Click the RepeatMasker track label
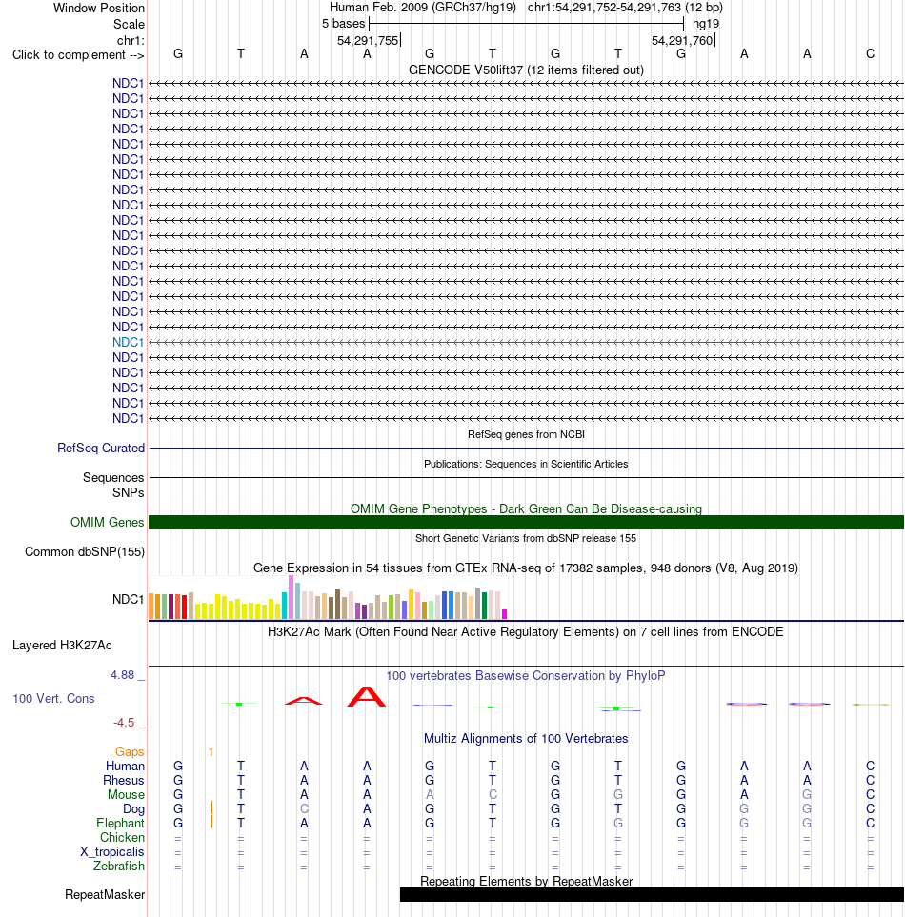905x917 pixels. tap(105, 895)
